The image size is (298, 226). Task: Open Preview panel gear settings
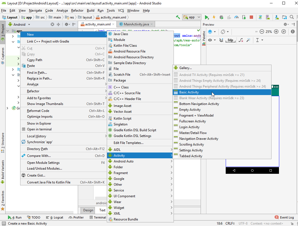(286, 24)
